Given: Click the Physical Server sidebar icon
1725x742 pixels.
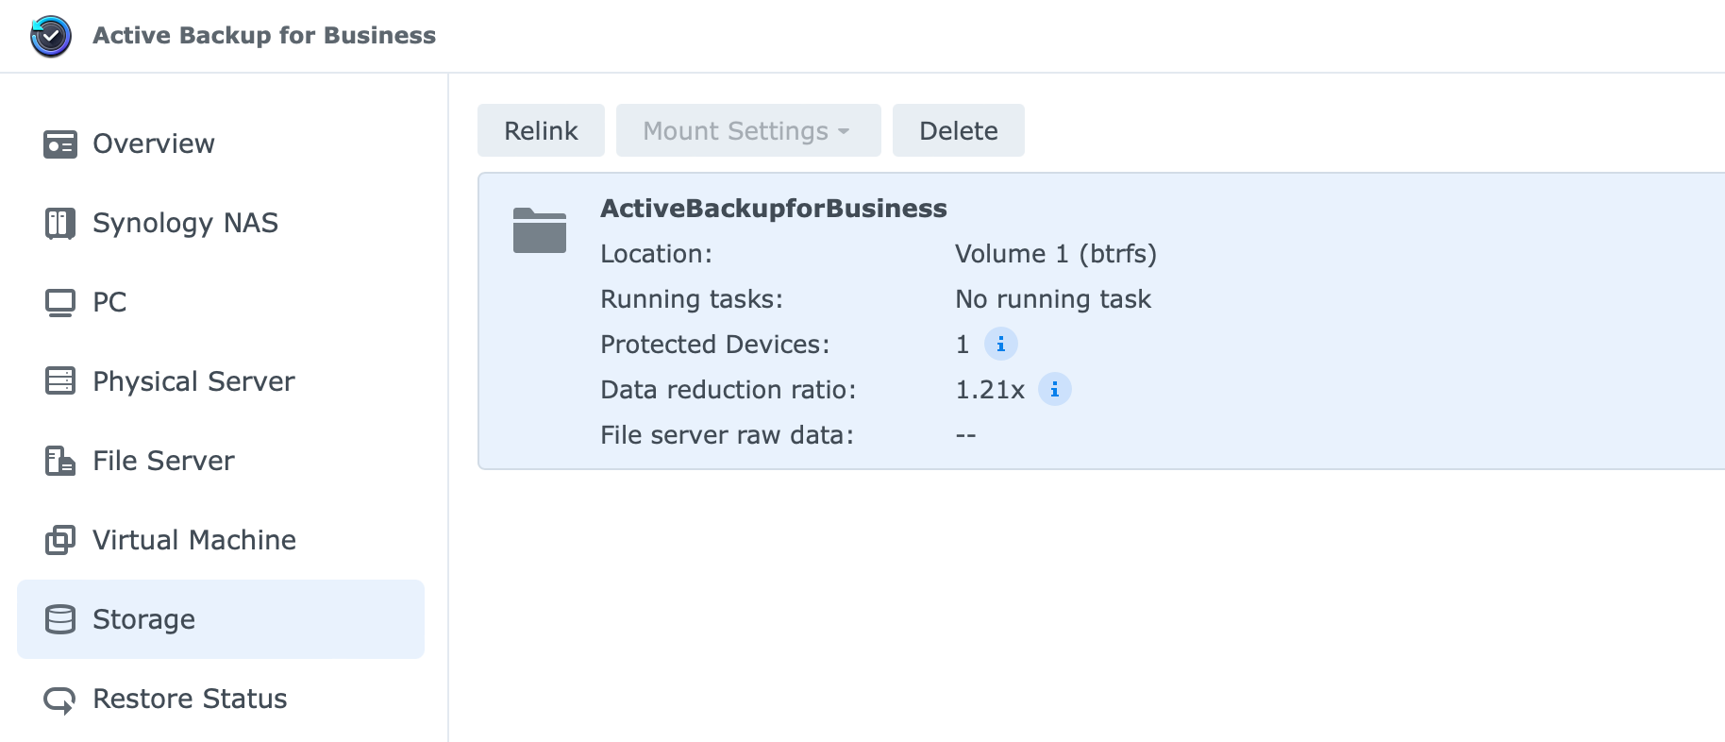Looking at the screenshot, I should [60, 381].
